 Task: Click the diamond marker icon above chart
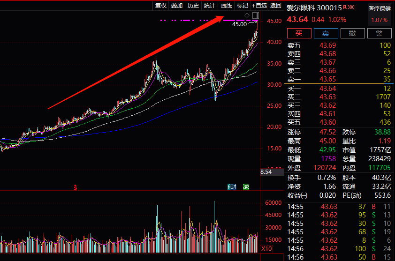pyautogui.click(x=247, y=15)
